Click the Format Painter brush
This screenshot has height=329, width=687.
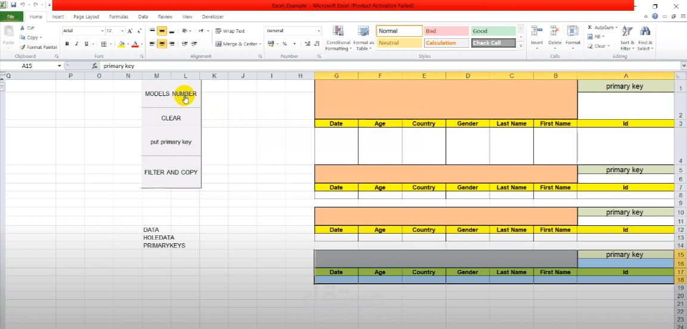point(22,47)
